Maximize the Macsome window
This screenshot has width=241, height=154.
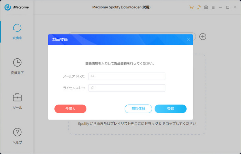tap(228, 7)
